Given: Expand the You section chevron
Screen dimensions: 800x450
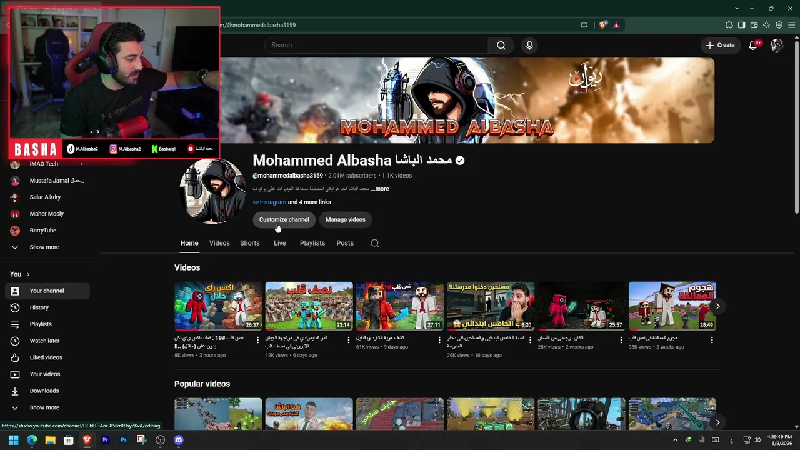Looking at the screenshot, I should [x=27, y=274].
